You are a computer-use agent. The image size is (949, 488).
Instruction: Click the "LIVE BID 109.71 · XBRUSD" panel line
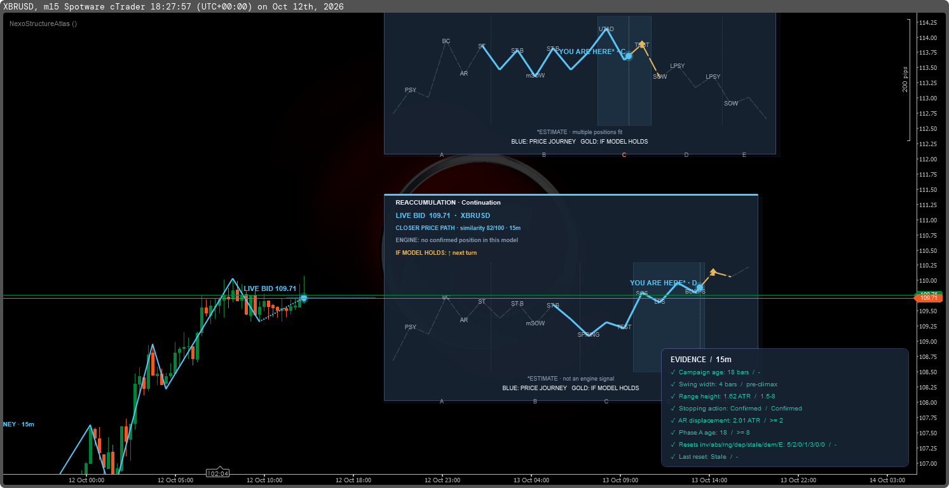pyautogui.click(x=443, y=215)
